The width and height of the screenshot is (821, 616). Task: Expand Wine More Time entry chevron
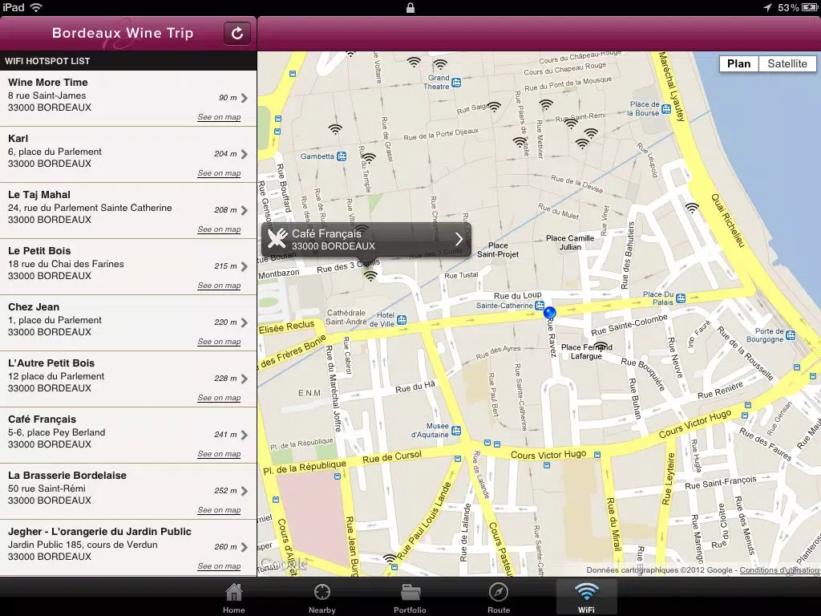click(245, 98)
